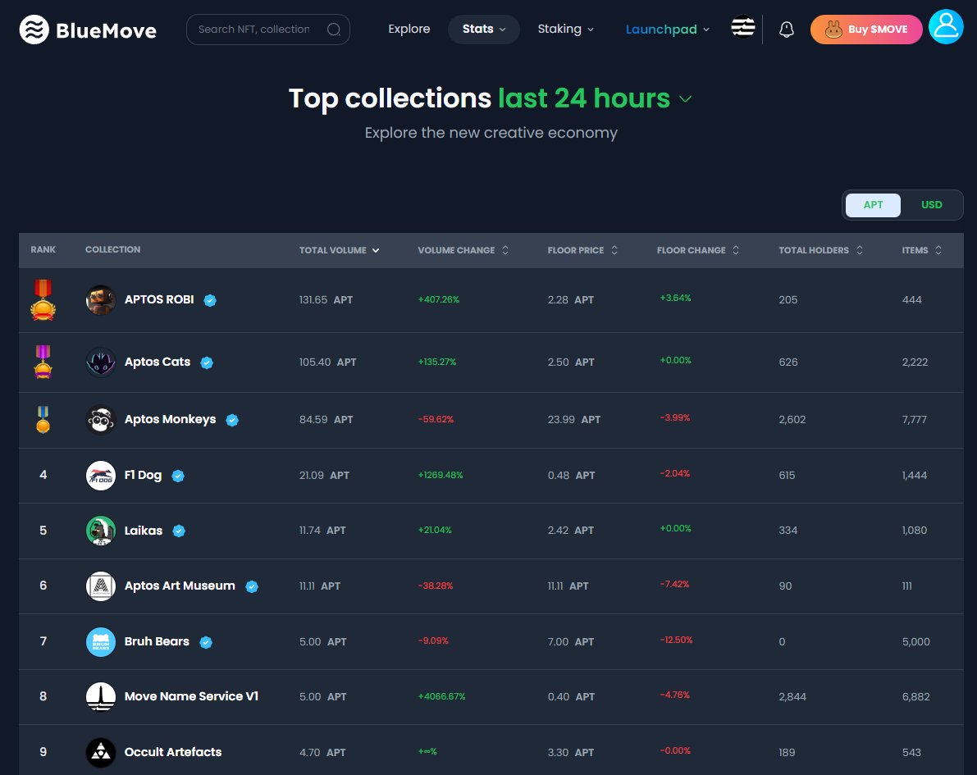Screen dimensions: 977x775
Task: Click the verified badge next to APTOS ROBI
Action: click(x=210, y=300)
